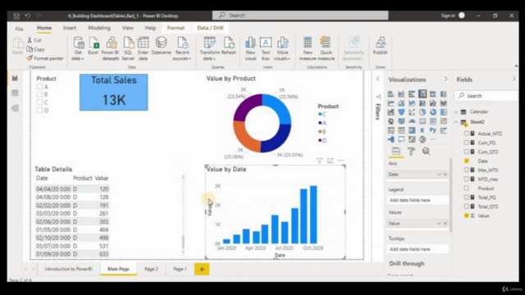The image size is (525, 295).
Task: Check Product D in the slicer
Action: click(x=39, y=111)
